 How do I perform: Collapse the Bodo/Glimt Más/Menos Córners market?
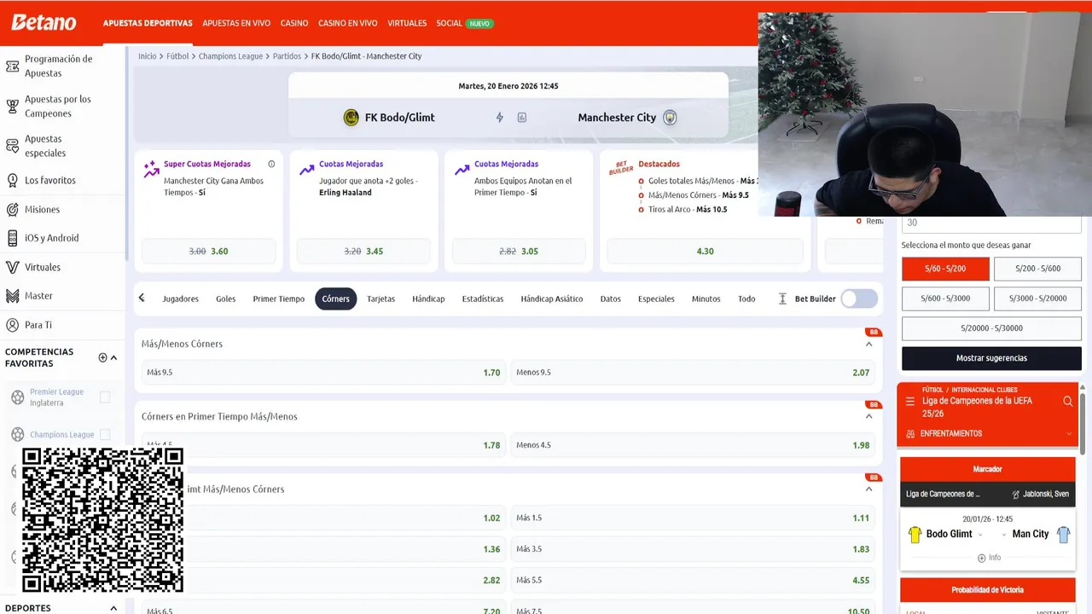click(868, 489)
